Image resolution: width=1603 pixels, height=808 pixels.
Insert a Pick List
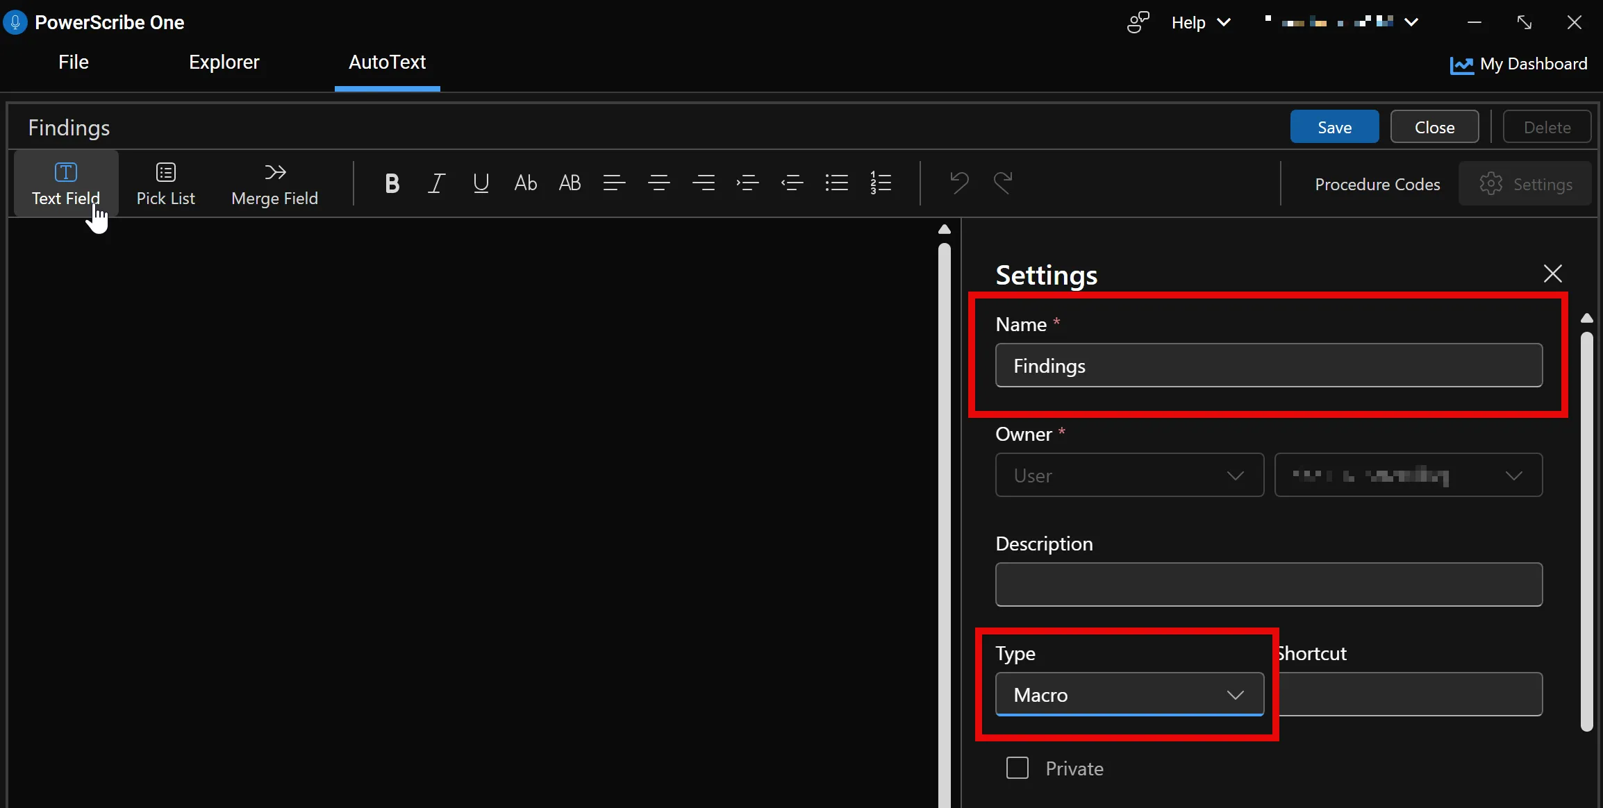click(x=165, y=184)
